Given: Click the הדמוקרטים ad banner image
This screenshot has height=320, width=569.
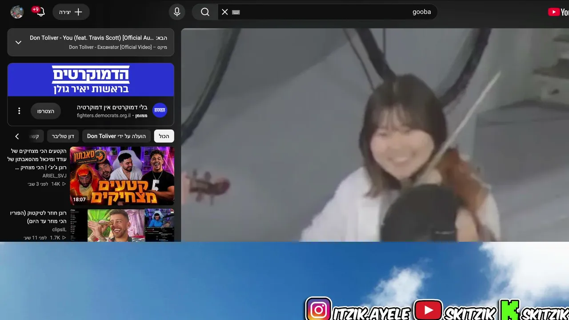Looking at the screenshot, I should (x=91, y=80).
